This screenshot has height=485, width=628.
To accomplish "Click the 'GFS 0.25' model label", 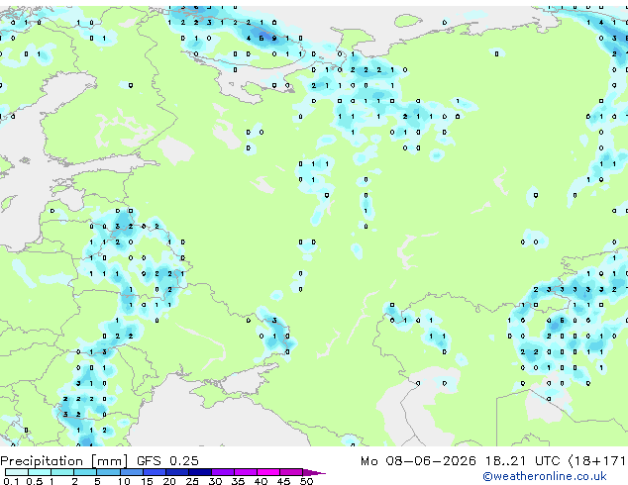I will pyautogui.click(x=167, y=461).
